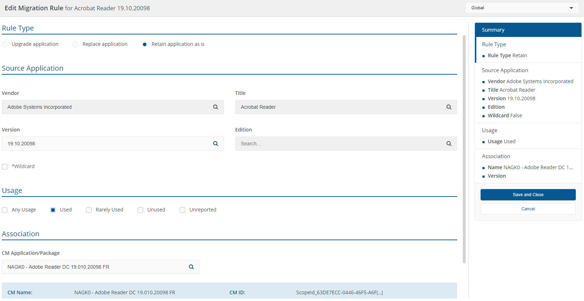Select Retain application as is

coord(145,44)
